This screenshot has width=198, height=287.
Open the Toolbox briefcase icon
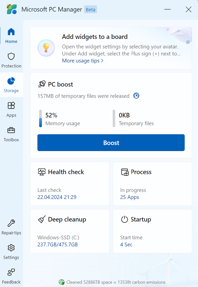(11, 130)
